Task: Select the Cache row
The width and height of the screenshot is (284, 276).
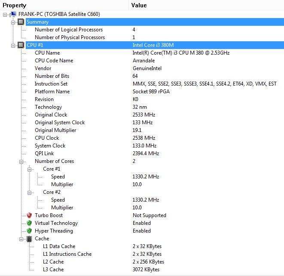Action: 142,239
